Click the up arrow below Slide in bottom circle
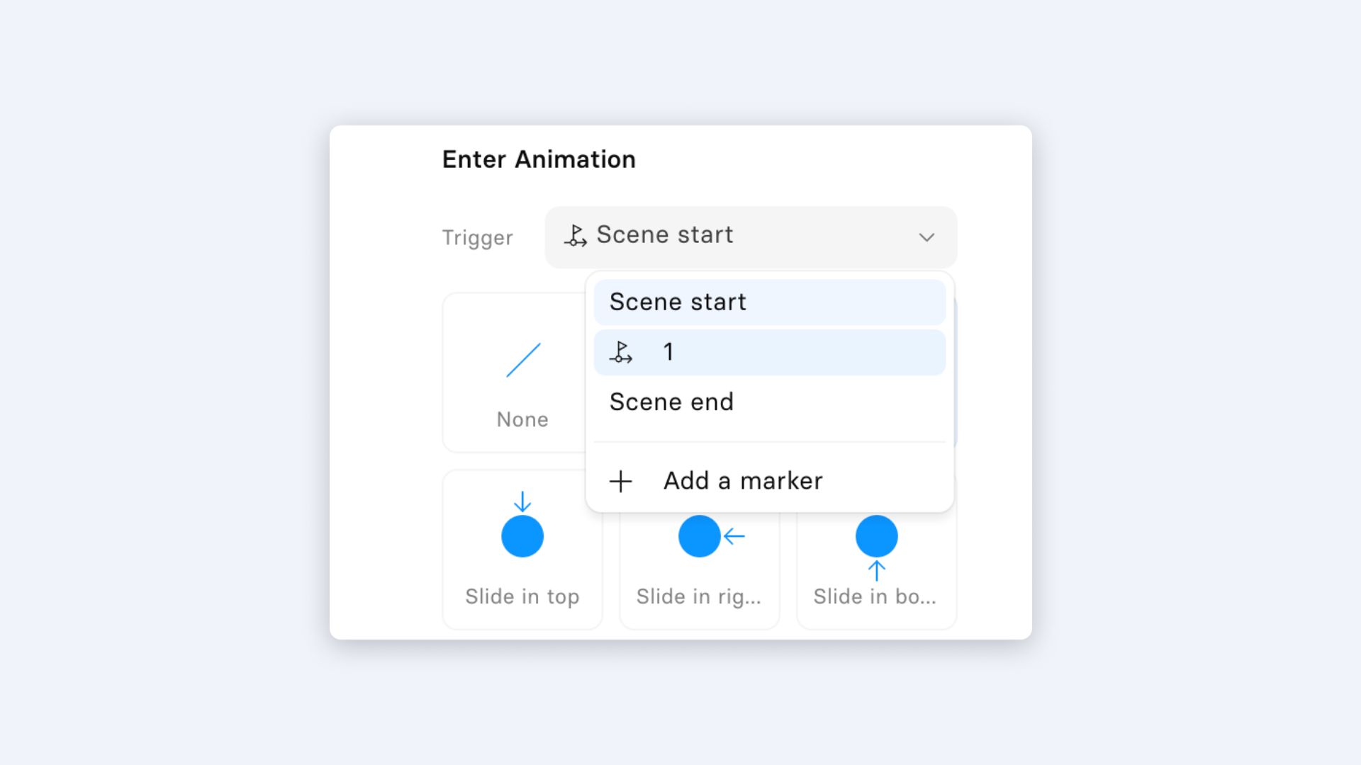 click(877, 571)
